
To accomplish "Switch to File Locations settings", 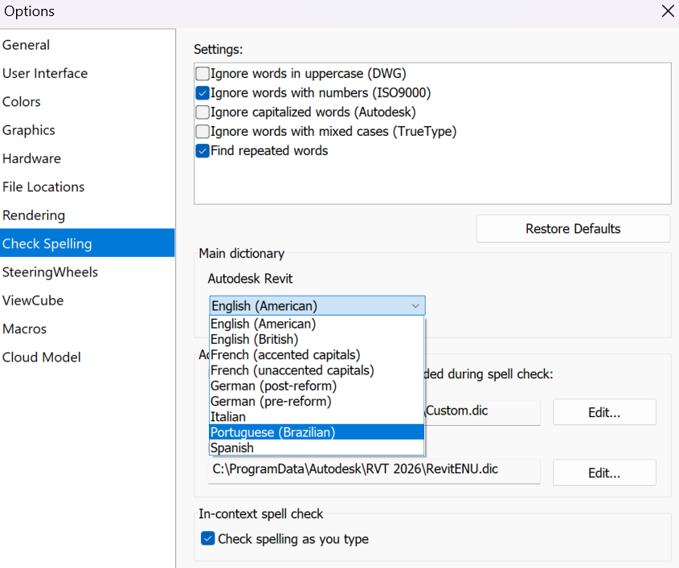I will [x=43, y=187].
